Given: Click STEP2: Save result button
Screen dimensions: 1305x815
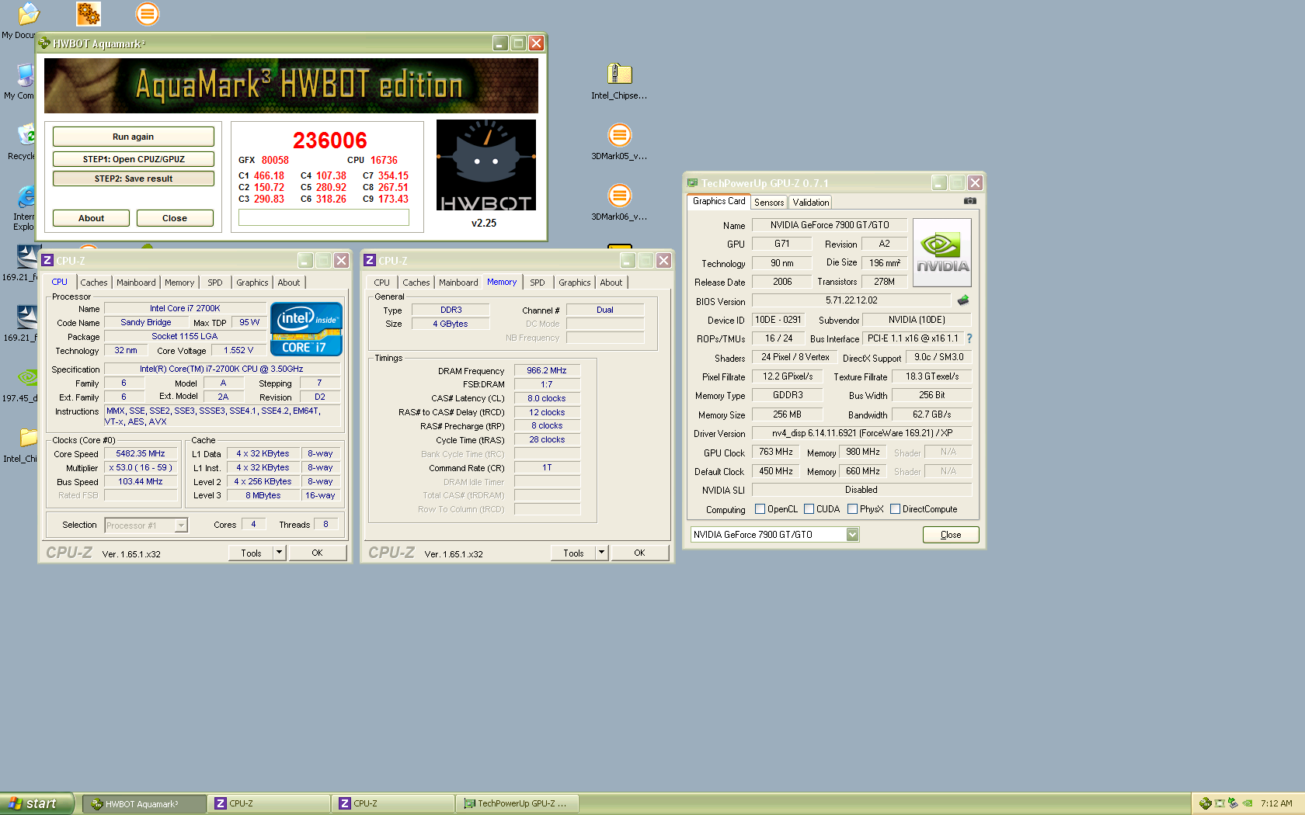Looking at the screenshot, I should pos(133,179).
